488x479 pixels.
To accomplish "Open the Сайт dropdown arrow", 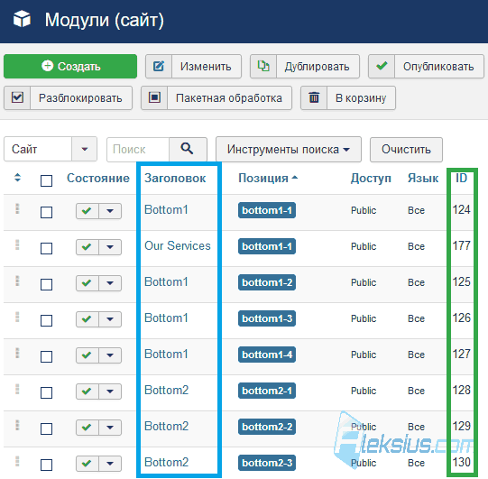I will (85, 149).
